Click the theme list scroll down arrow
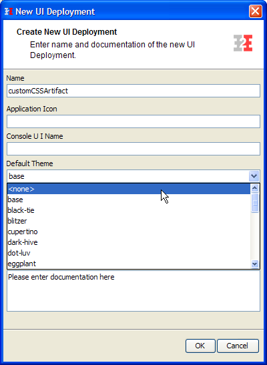267x365 pixels. pyautogui.click(x=255, y=264)
